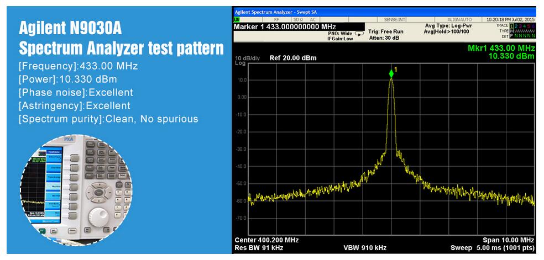Click the 'Atten: 30 dB' label
The height and width of the screenshot is (260, 544).
point(383,38)
